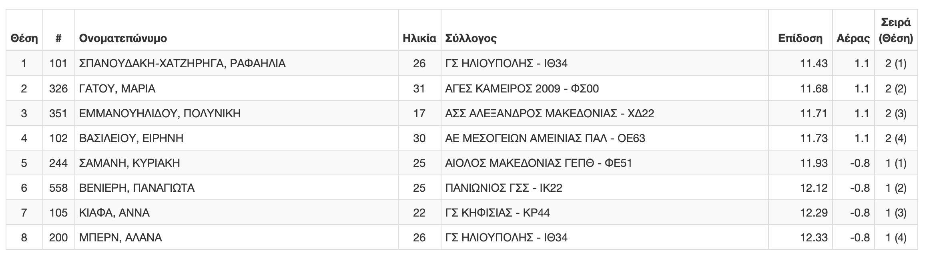Click the Ηλικία column header
This screenshot has width=939, height=265.
coord(419,38)
